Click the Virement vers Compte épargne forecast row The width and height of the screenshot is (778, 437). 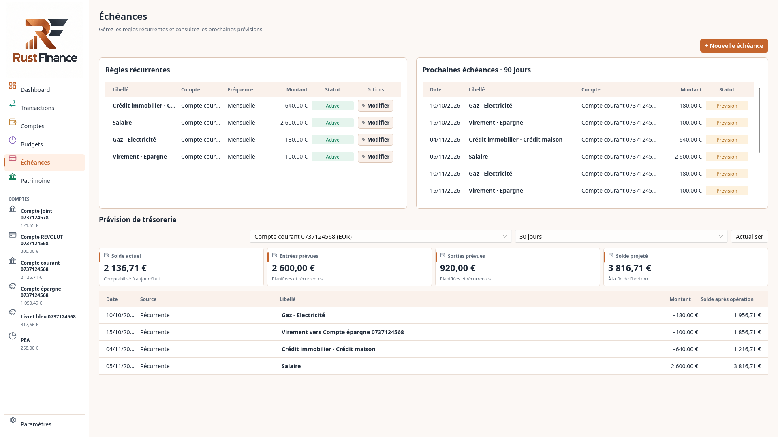click(x=433, y=332)
